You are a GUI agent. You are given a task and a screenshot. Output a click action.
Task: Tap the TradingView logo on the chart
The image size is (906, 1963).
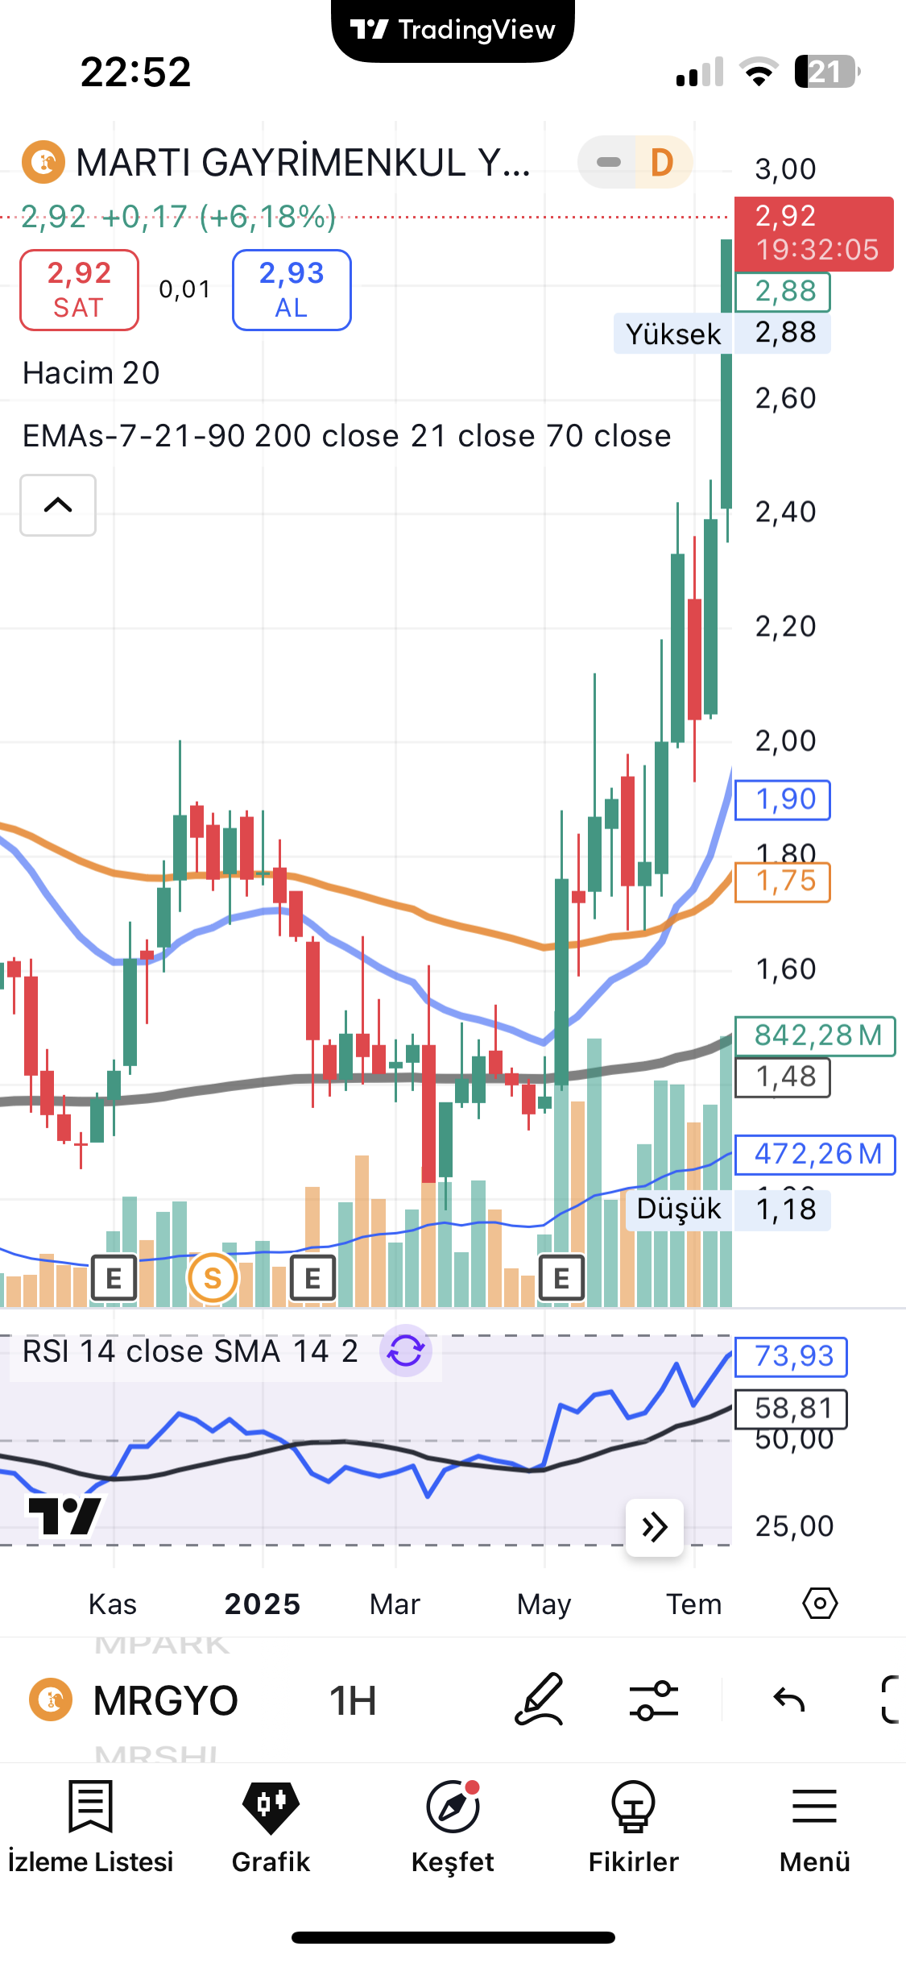click(x=64, y=1516)
